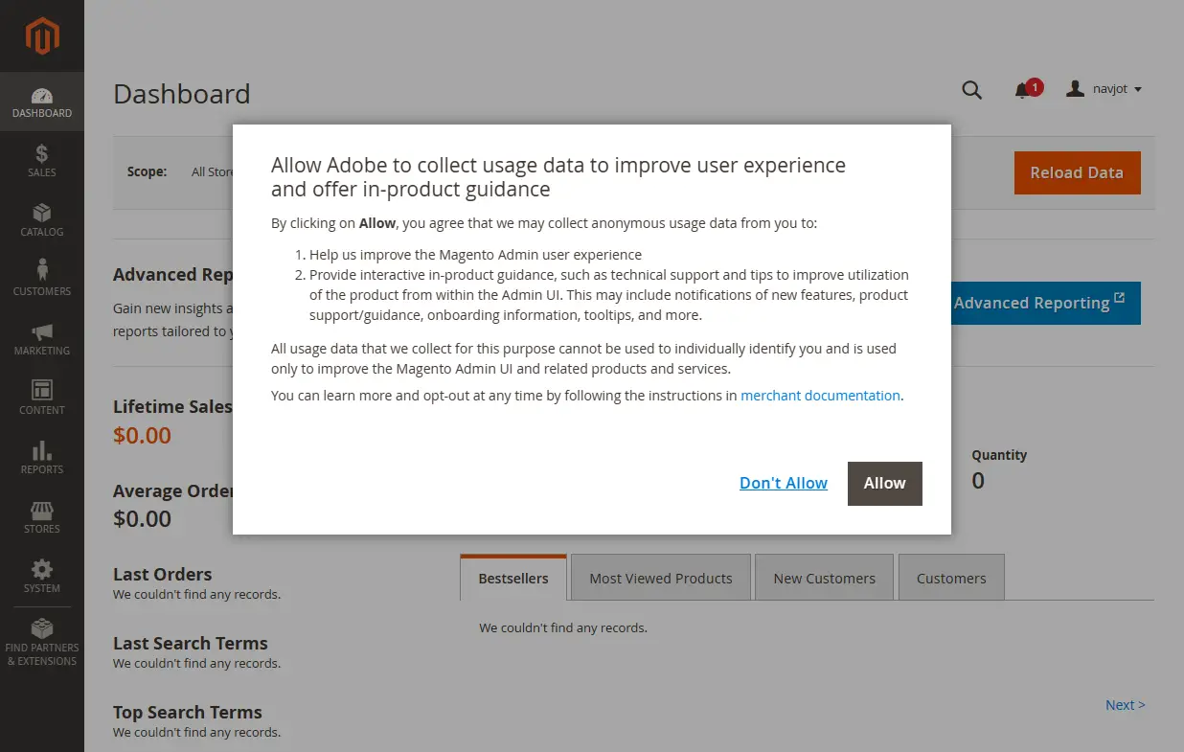
Task: Click the Don't Allow link
Action: (x=783, y=484)
